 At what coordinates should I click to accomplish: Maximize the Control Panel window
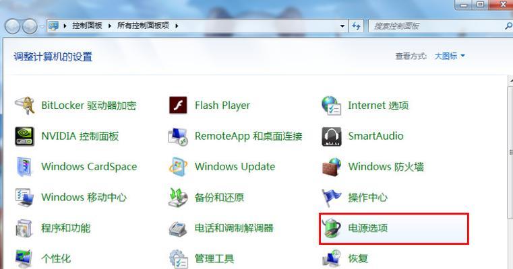coord(480,4)
